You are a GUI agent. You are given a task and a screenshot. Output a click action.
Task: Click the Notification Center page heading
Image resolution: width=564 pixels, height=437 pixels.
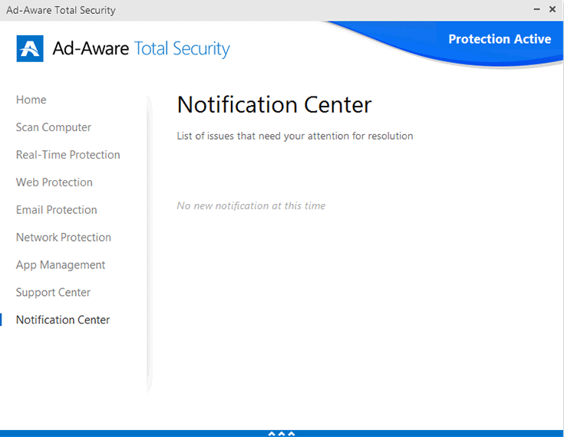tap(275, 104)
